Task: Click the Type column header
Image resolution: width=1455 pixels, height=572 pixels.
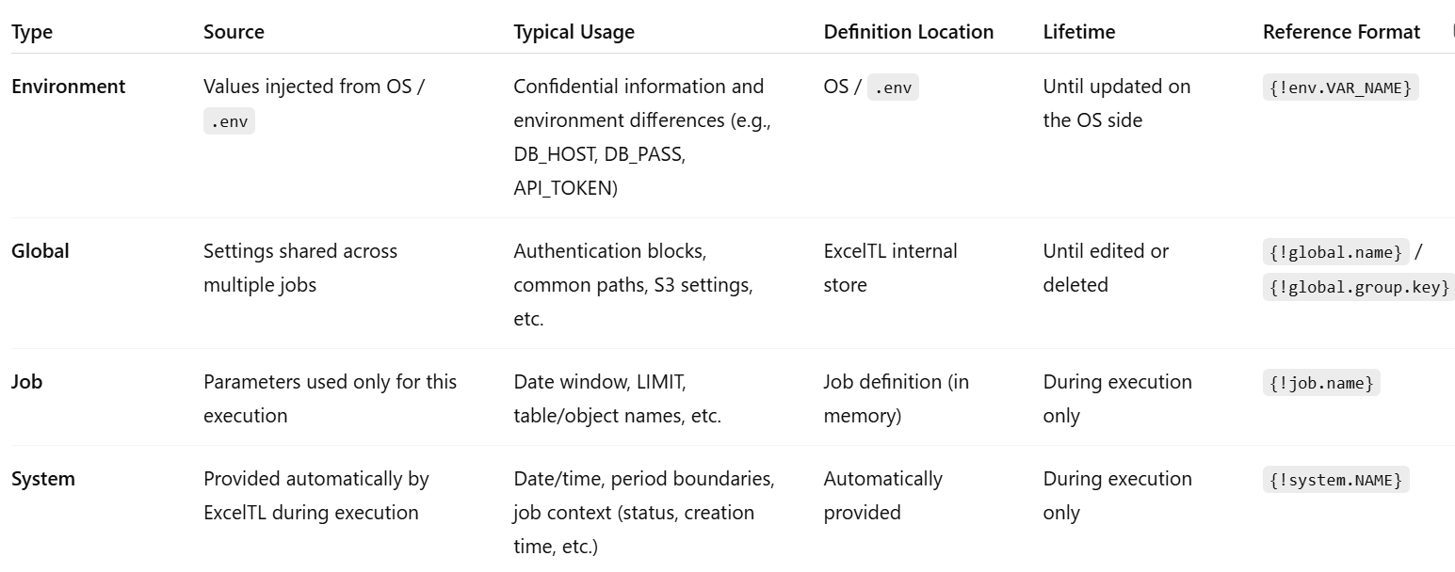Action: coord(32,32)
